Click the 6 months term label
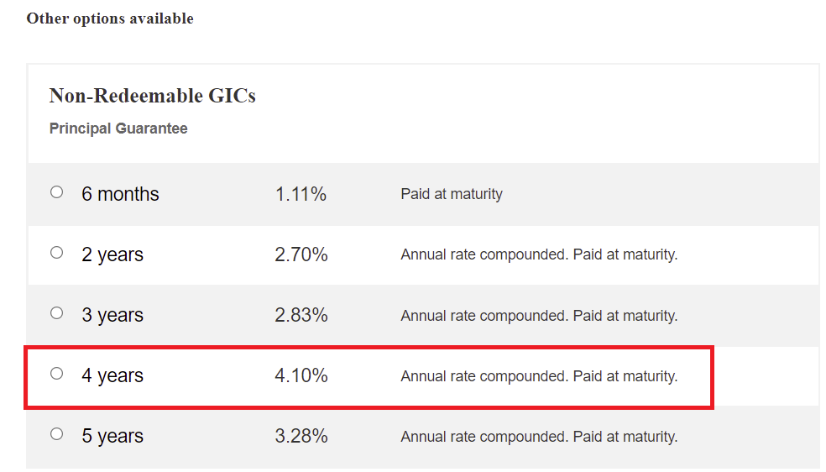Image resolution: width=826 pixels, height=472 pixels. coord(120,194)
